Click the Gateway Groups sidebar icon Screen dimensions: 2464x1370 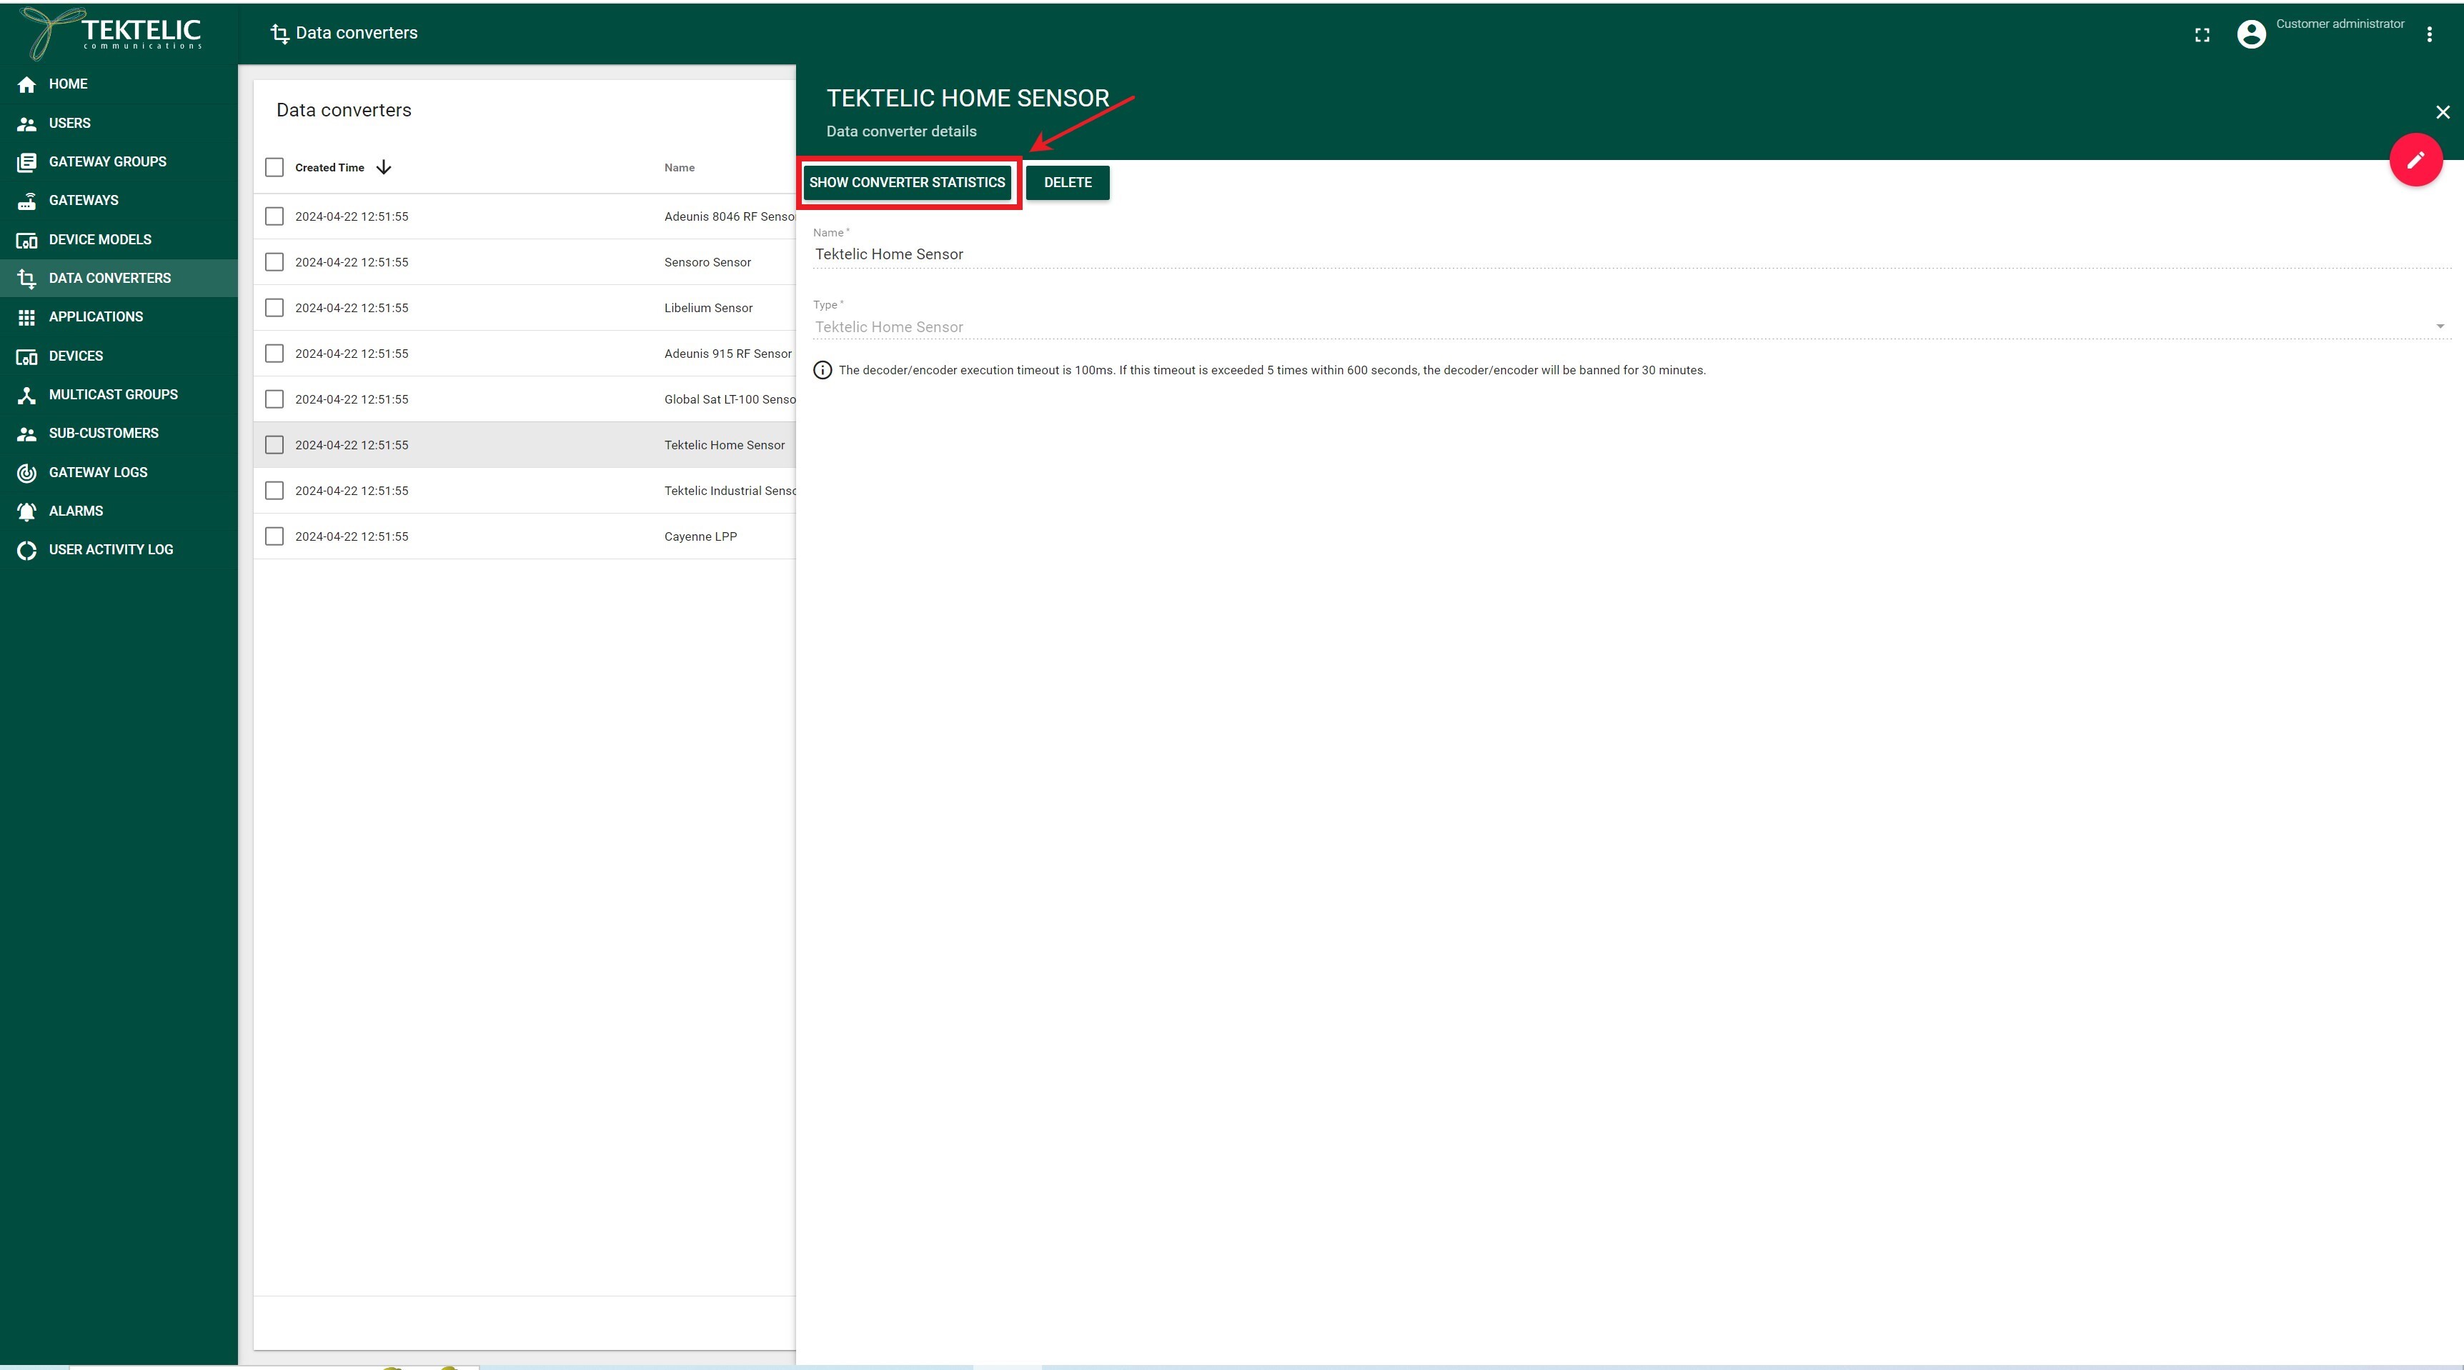click(x=26, y=161)
